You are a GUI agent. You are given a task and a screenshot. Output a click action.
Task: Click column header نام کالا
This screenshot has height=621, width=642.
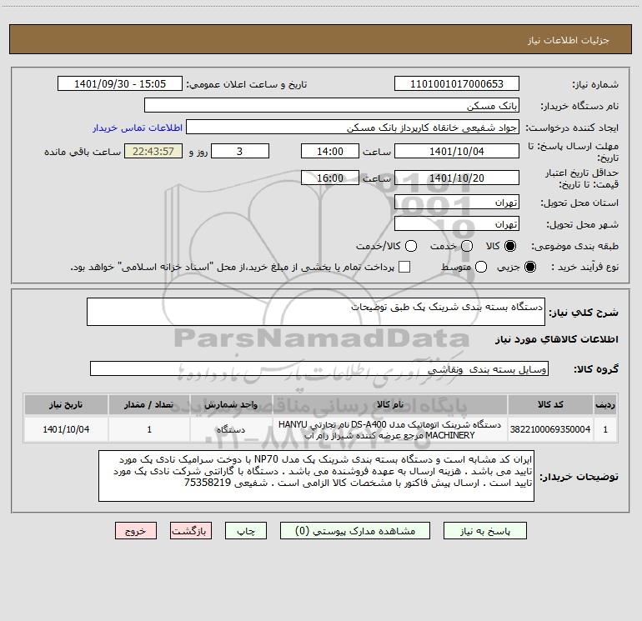tap(390, 404)
